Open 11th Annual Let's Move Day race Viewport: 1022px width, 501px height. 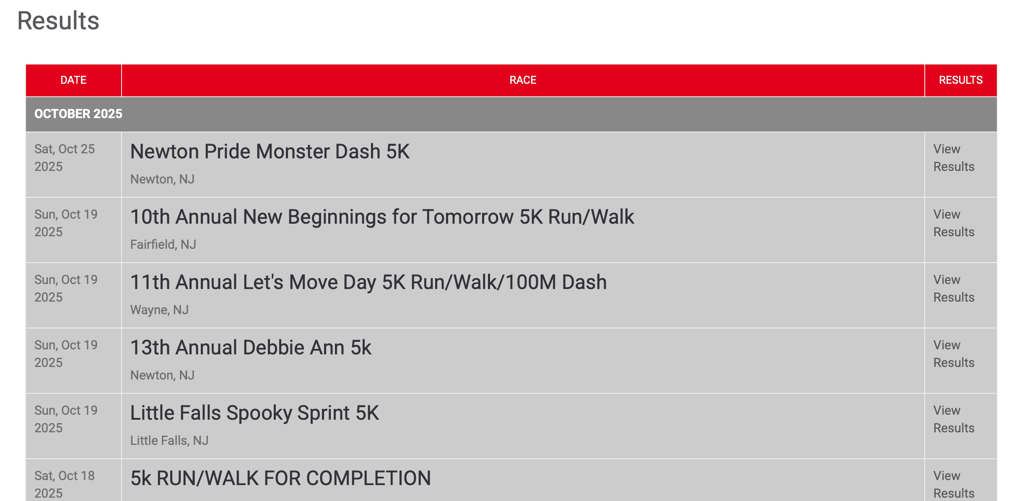tap(368, 282)
